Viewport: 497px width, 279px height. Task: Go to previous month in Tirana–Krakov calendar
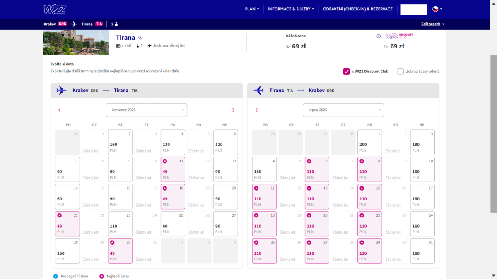coord(256,110)
